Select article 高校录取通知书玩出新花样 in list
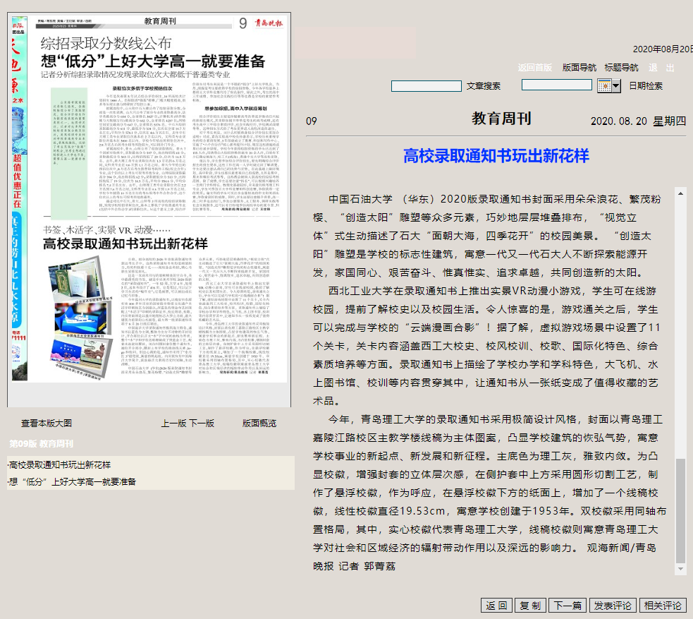Image resolution: width=693 pixels, height=619 pixels. pyautogui.click(x=60, y=465)
